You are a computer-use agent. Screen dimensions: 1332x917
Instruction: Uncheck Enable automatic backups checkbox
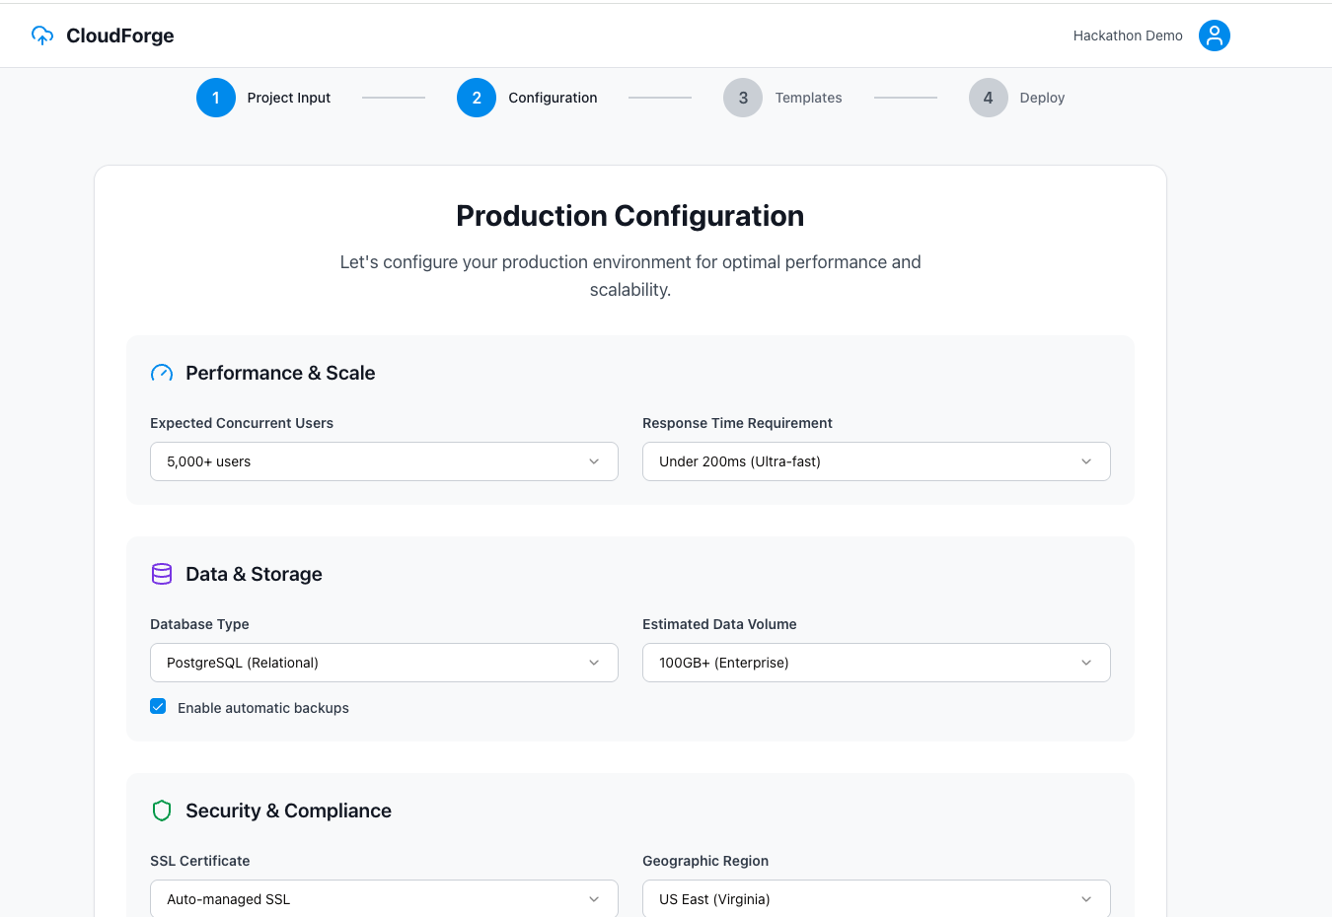pos(158,706)
